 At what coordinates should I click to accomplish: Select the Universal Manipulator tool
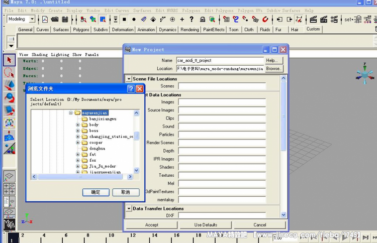(x=10, y=123)
